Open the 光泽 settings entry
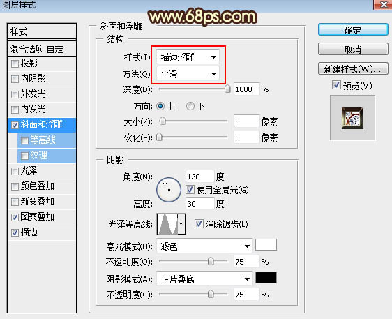 point(29,170)
